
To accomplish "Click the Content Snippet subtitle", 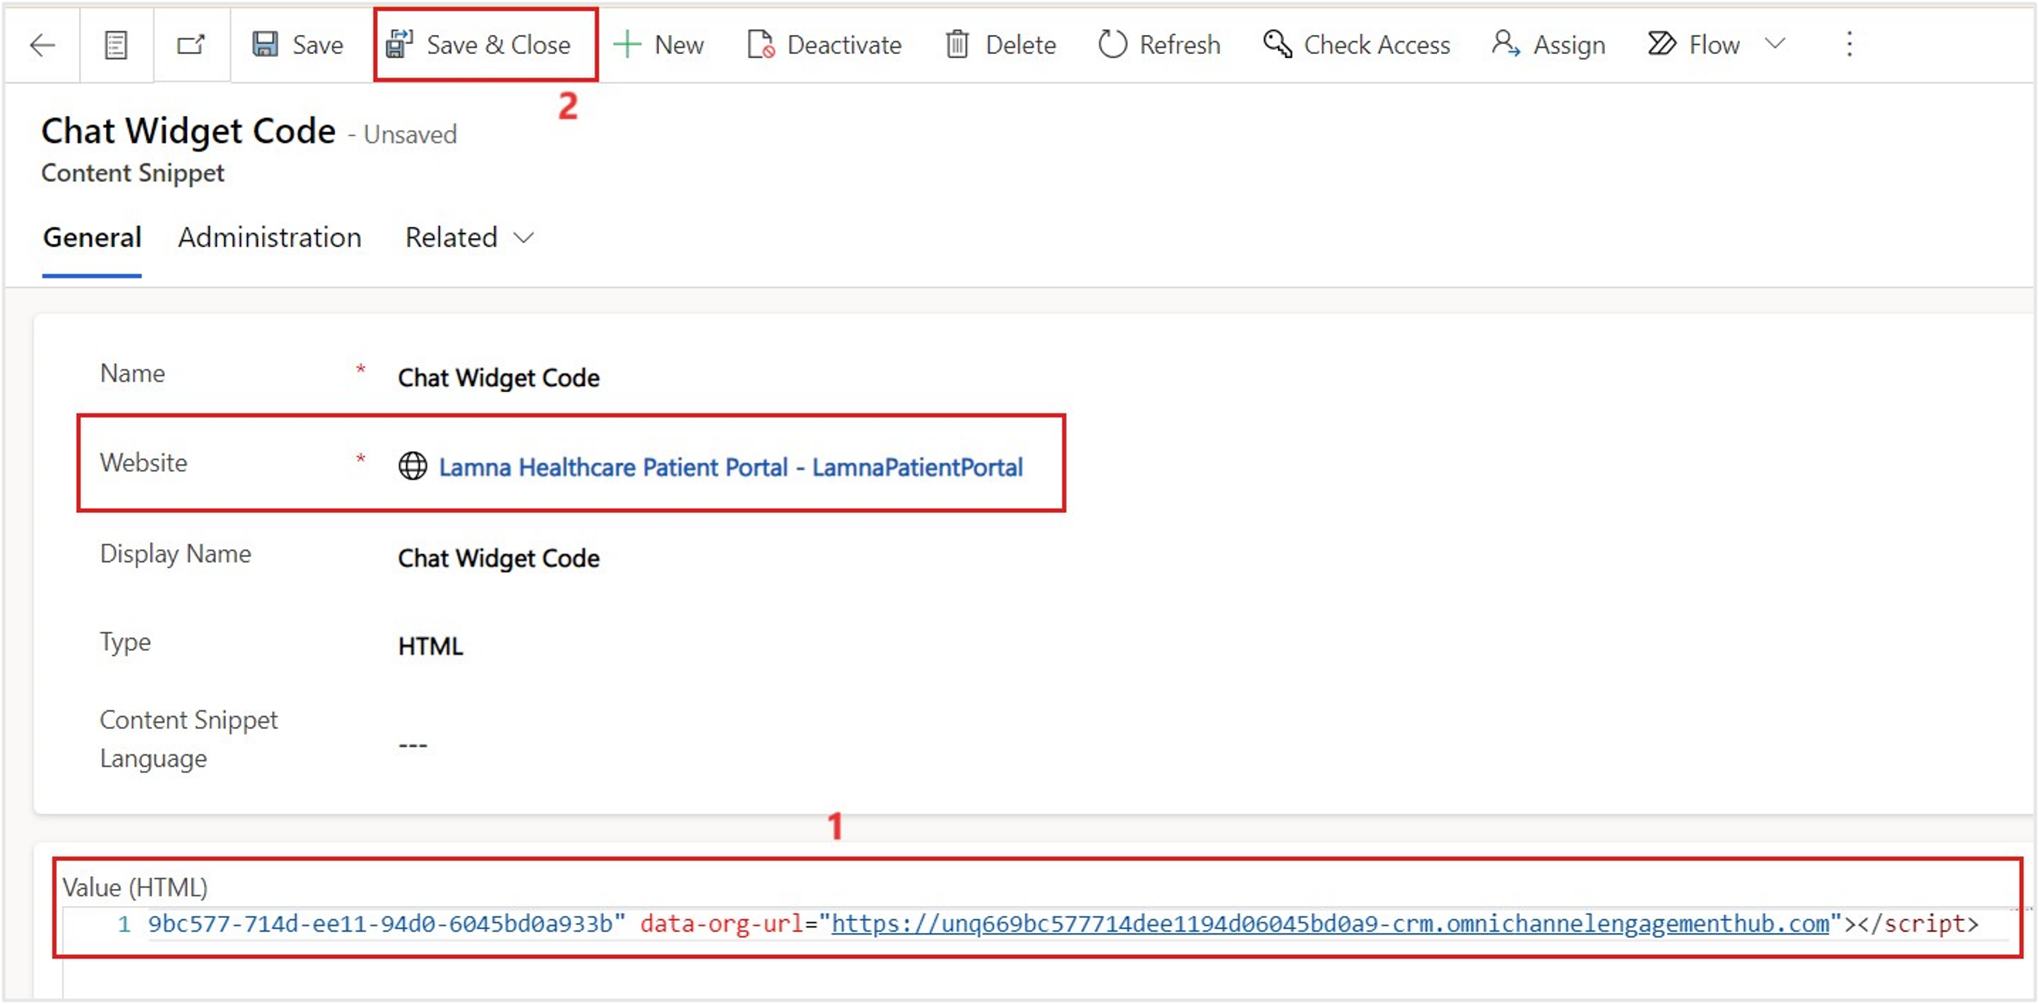I will (133, 173).
